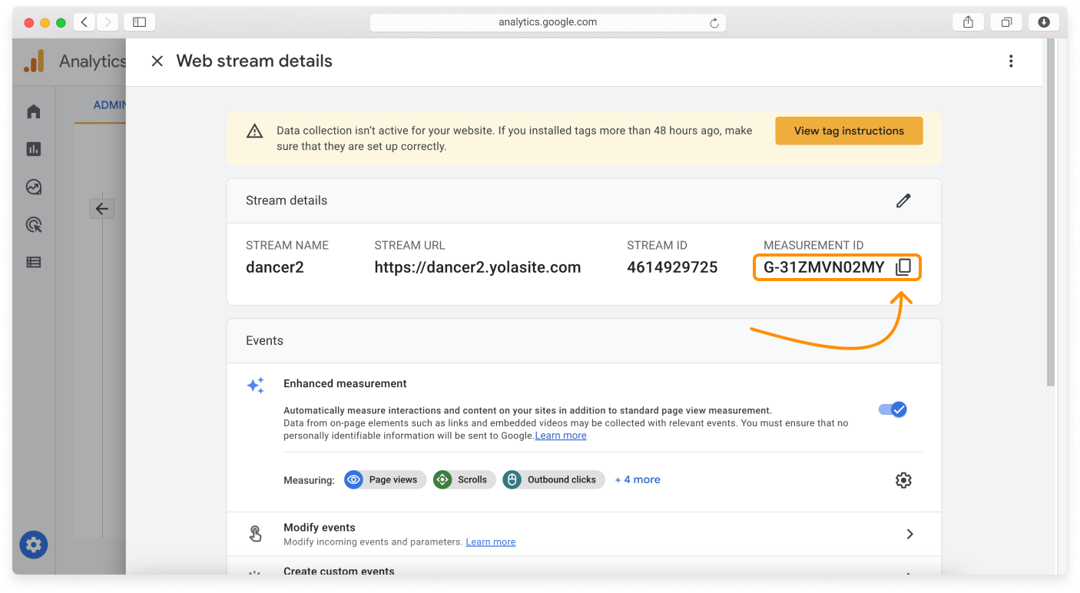
Task: Open the Explore section from sidebar
Action: coord(34,187)
